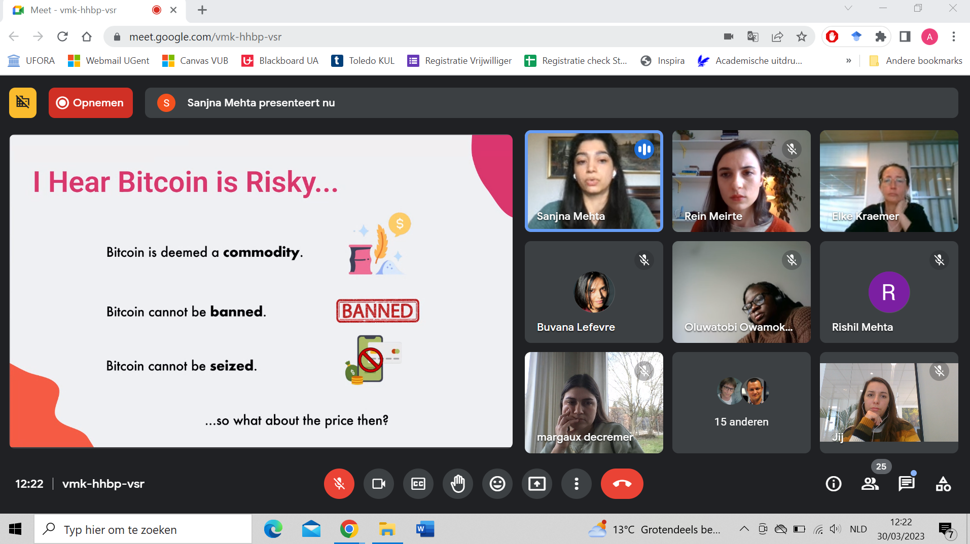Click the yellow presentation-off icon
Screen dimensions: 970x544
point(23,103)
